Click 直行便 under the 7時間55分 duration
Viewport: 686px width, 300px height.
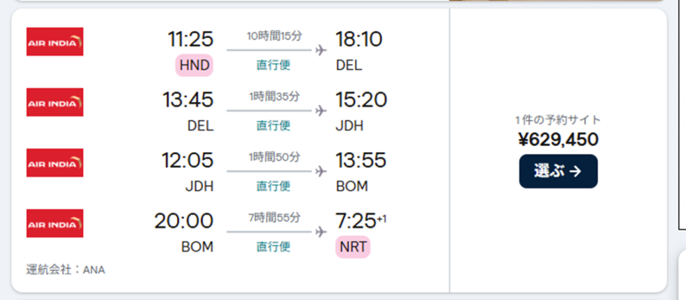[273, 246]
